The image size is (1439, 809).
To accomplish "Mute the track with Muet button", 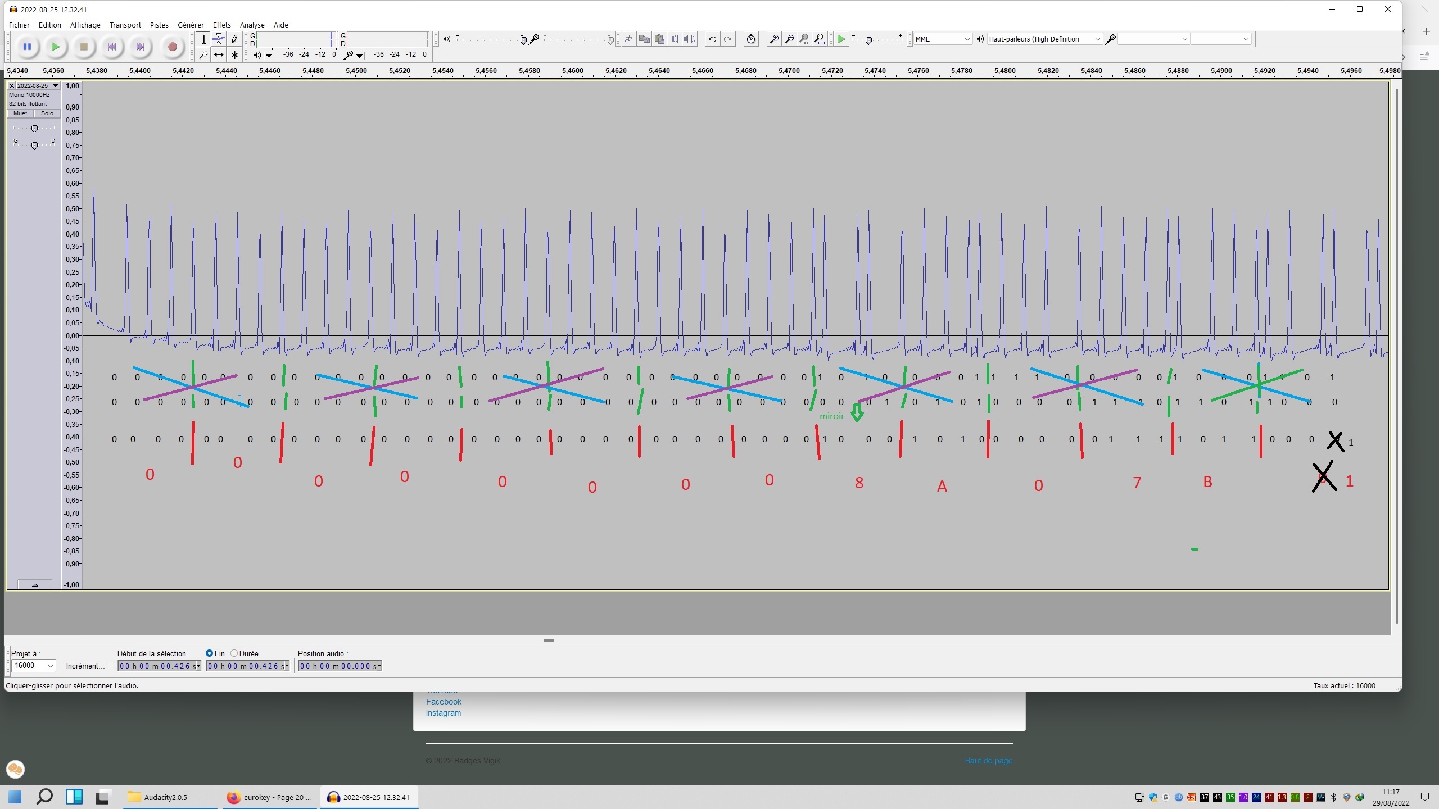I will point(20,113).
